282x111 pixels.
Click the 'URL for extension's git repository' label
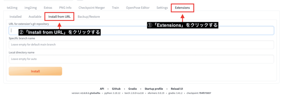(29, 24)
